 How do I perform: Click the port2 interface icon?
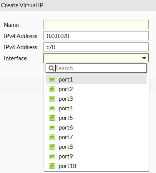pos(52,89)
